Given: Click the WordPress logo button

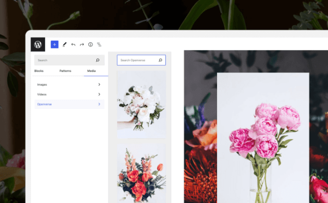Looking at the screenshot, I should (x=38, y=44).
